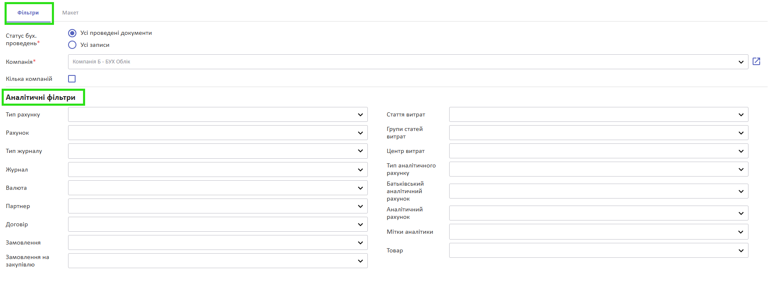The image size is (768, 281).
Task: Open the Журнал dropdown list
Action: pyautogui.click(x=218, y=170)
